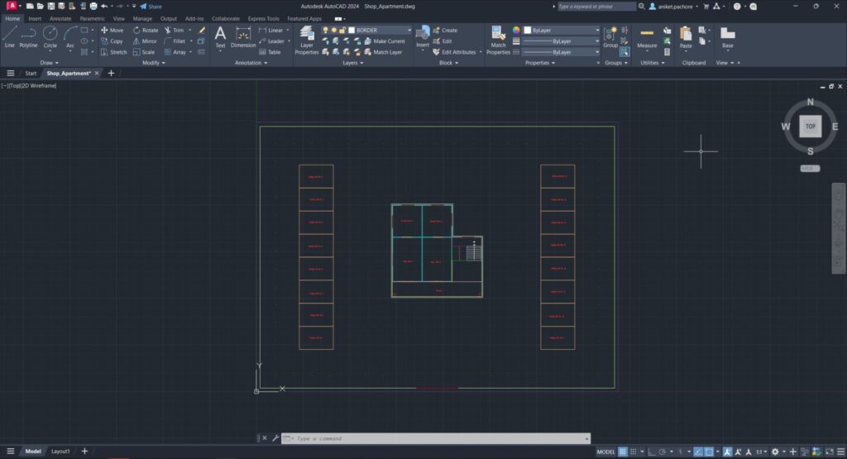This screenshot has height=459, width=847.
Task: Click Match Properties tool
Action: (498, 41)
